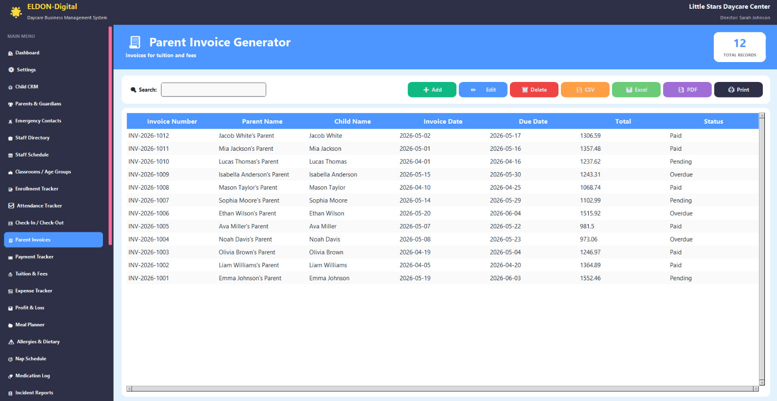Open Enrollment Tracker menu entry
Viewport: 777px width, 401px height.
[53, 189]
